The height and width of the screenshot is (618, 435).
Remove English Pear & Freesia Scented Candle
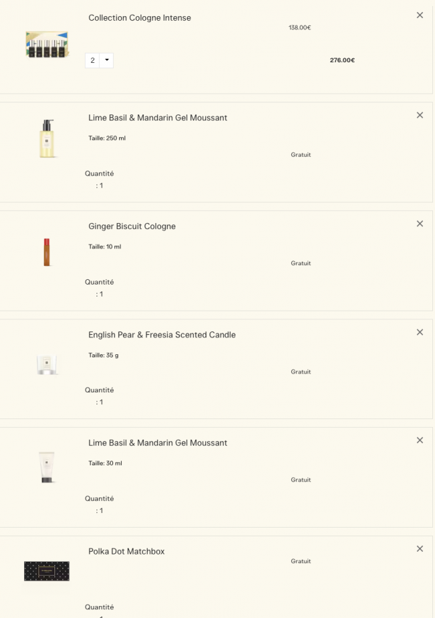tap(420, 332)
